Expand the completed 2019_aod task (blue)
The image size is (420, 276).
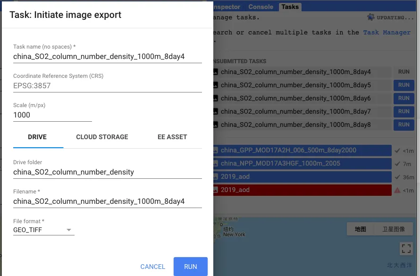coord(302,177)
